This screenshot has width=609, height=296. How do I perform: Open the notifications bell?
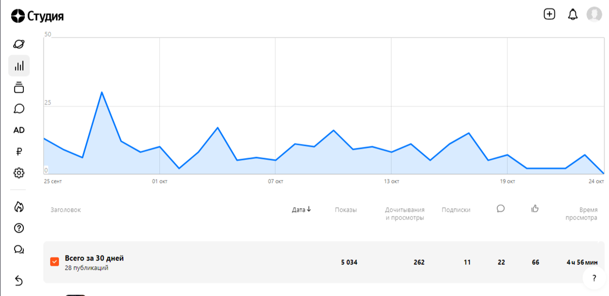(x=572, y=14)
